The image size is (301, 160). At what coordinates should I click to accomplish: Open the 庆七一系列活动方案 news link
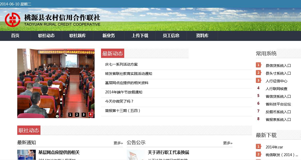(121, 64)
